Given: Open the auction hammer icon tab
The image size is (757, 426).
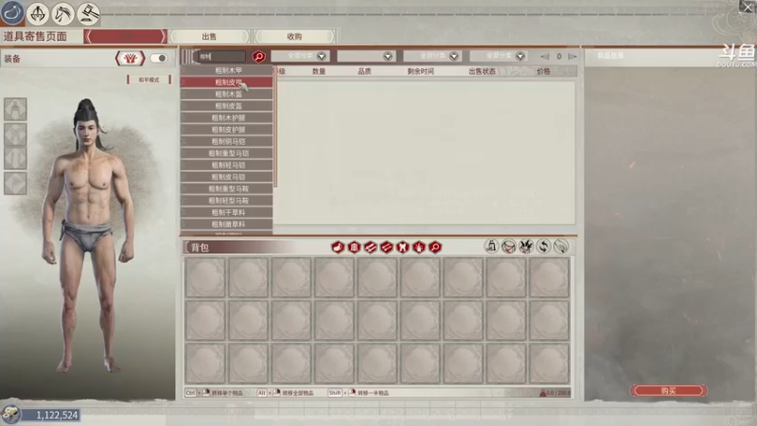Looking at the screenshot, I should [x=88, y=13].
